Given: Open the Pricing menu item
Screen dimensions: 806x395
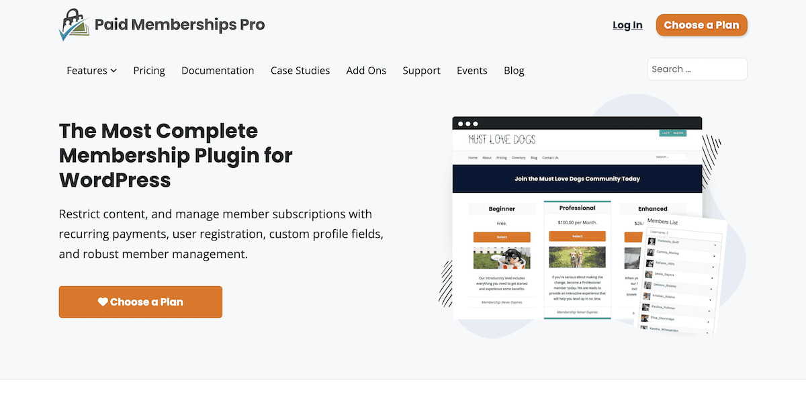Looking at the screenshot, I should click(149, 71).
